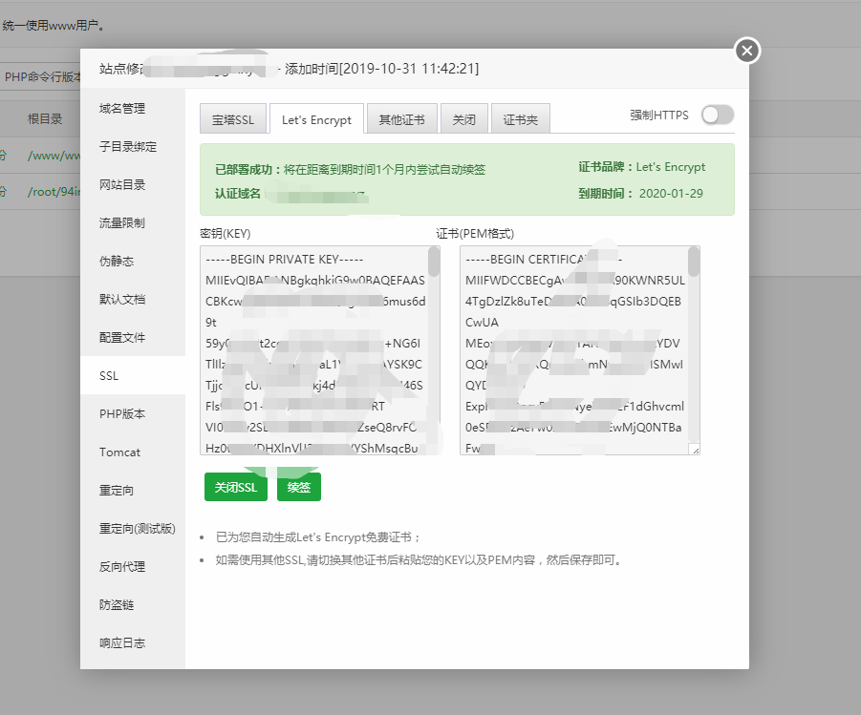Open the 其他证书 tab

(x=402, y=119)
